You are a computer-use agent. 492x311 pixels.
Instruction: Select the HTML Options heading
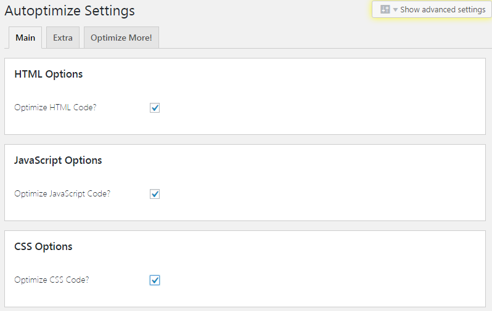(x=48, y=74)
